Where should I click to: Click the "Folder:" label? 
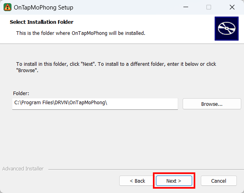(x=21, y=93)
